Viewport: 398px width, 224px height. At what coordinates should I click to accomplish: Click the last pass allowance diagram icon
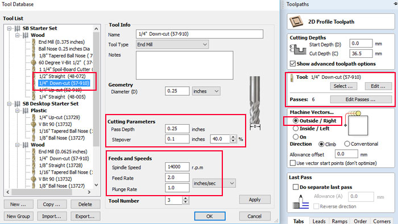(301, 202)
